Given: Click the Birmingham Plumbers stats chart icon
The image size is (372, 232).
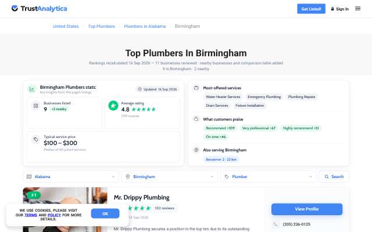Looking at the screenshot, I should [32, 89].
